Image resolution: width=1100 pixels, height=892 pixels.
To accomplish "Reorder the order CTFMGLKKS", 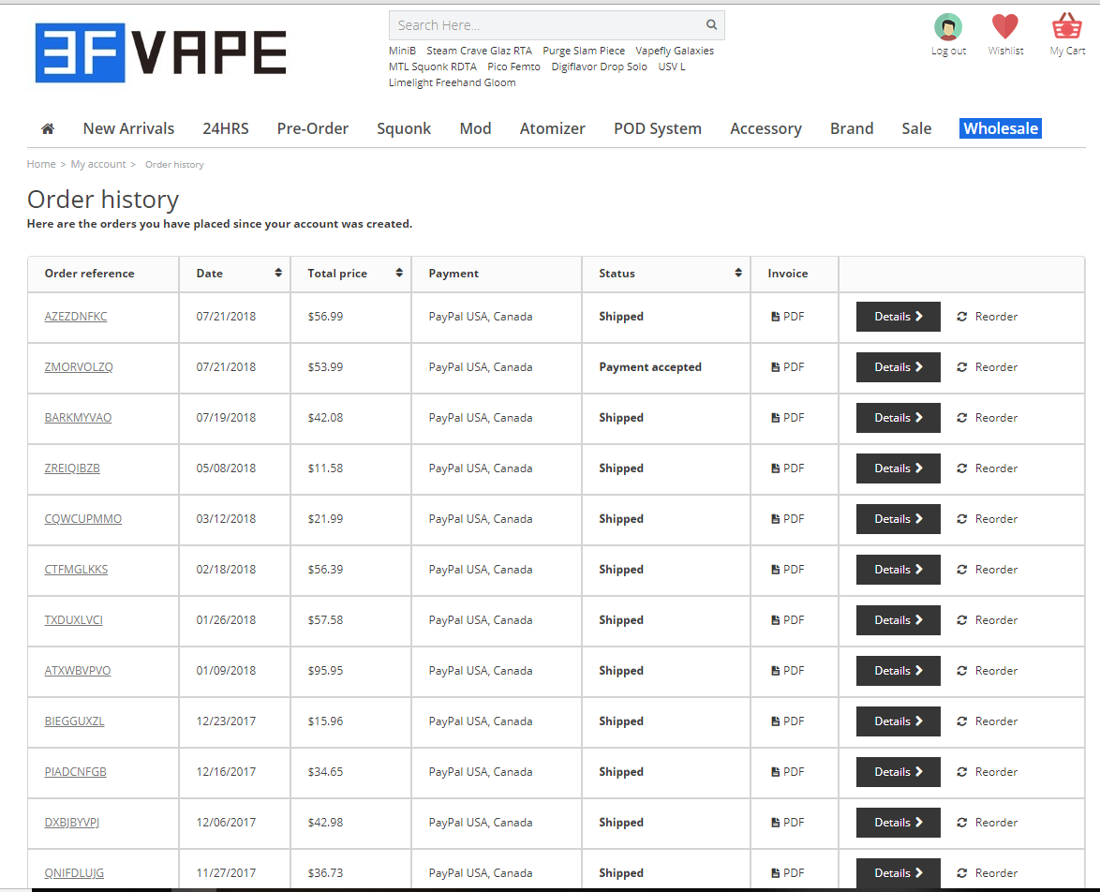I will (x=987, y=570).
